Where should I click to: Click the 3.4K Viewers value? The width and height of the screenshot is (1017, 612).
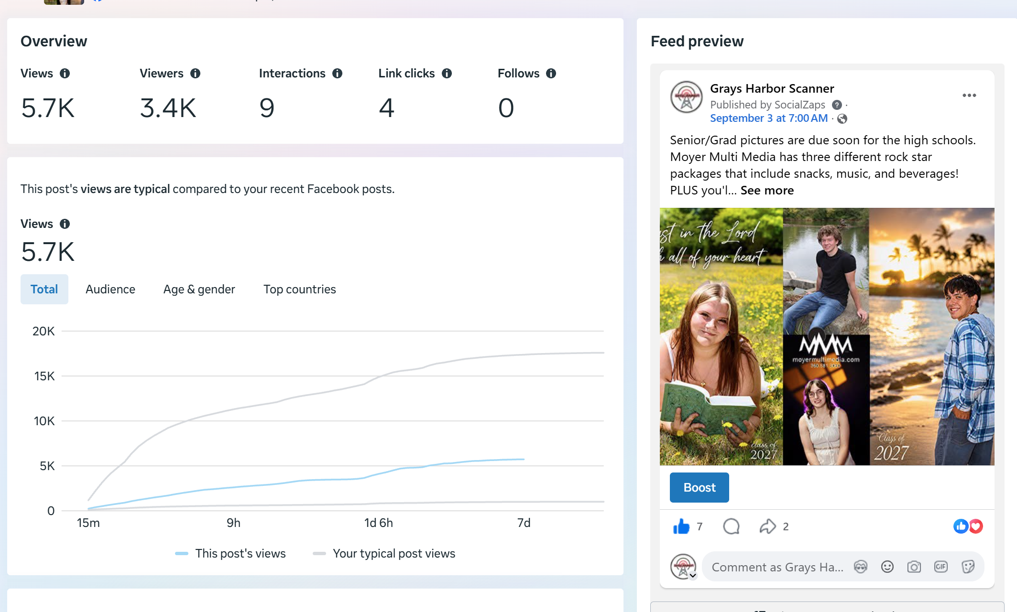[x=168, y=108]
